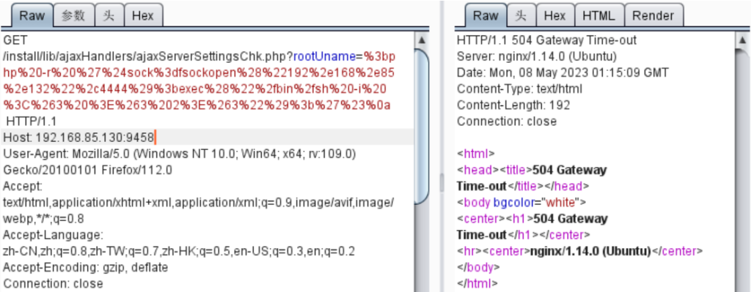
Task: Open the response 头 tab
Action: coord(521,15)
